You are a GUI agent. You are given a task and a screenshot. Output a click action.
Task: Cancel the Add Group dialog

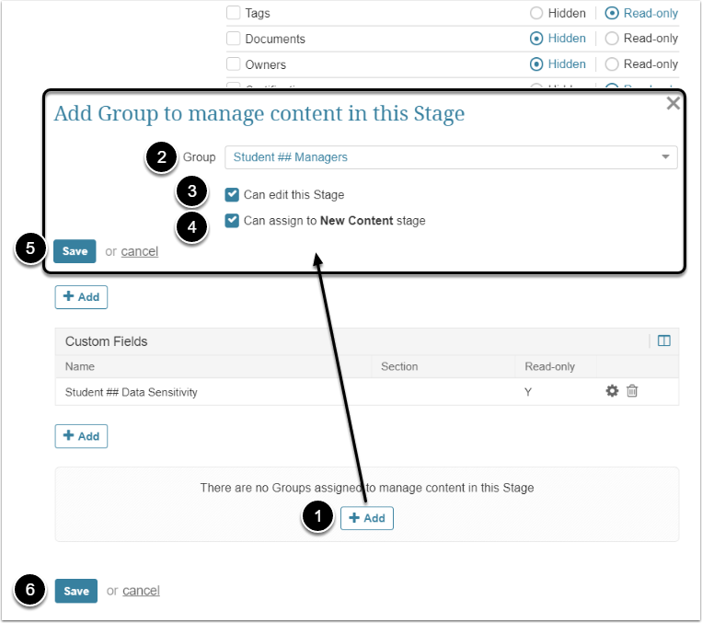(x=140, y=251)
